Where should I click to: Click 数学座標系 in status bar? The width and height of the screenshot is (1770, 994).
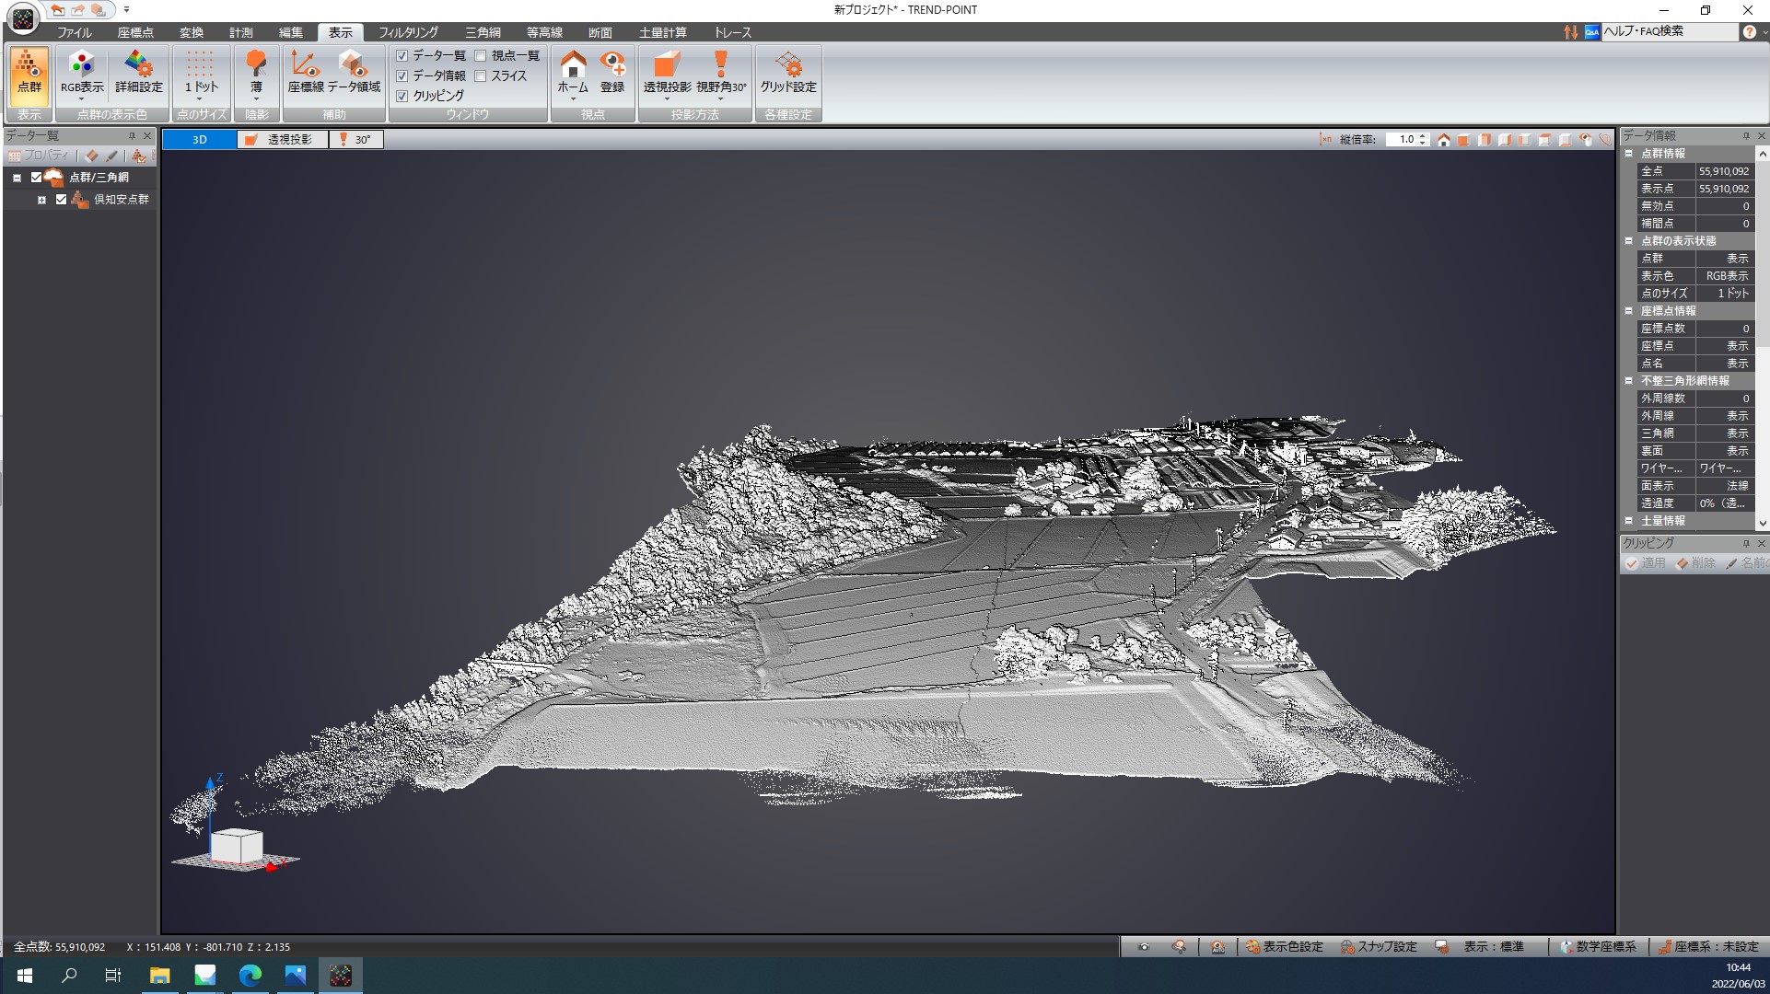click(1599, 946)
